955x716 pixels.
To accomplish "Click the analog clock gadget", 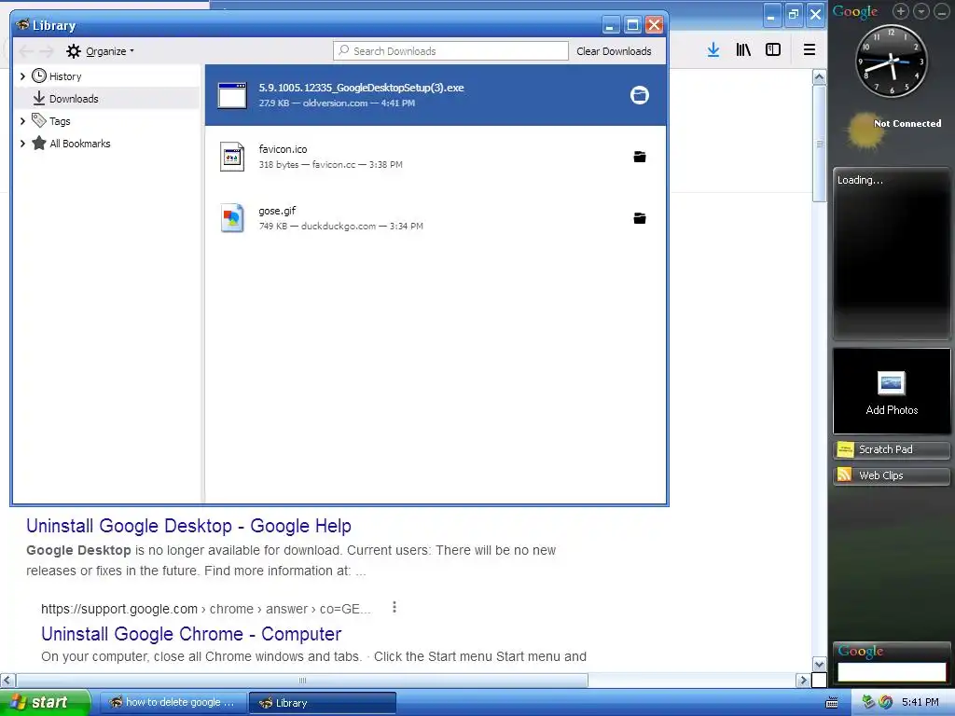I will (892, 61).
